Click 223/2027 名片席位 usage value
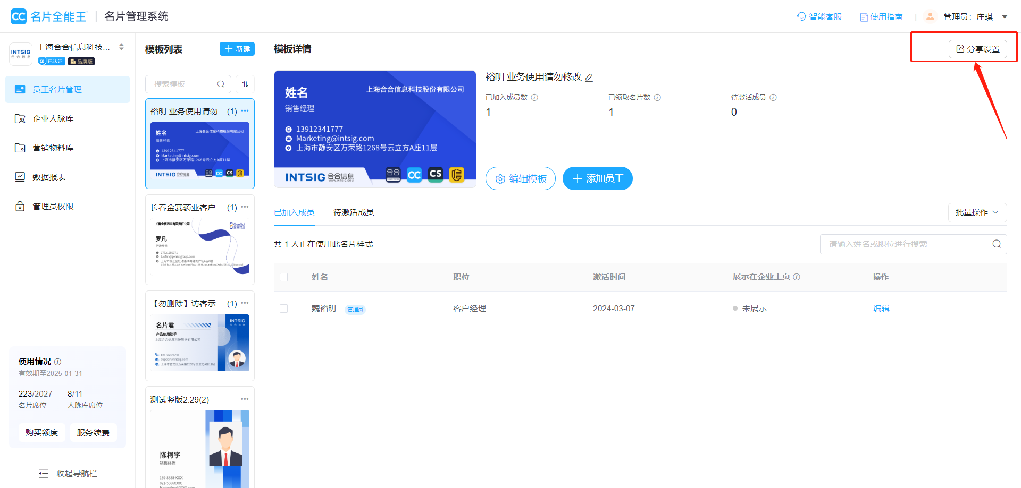 pyautogui.click(x=36, y=394)
